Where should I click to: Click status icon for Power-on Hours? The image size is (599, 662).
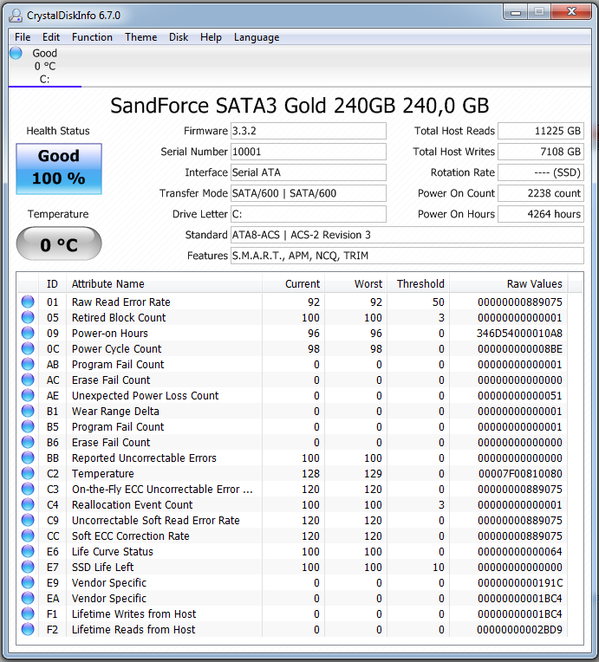coord(28,333)
